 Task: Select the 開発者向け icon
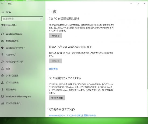pyautogui.click(x=2, y=89)
